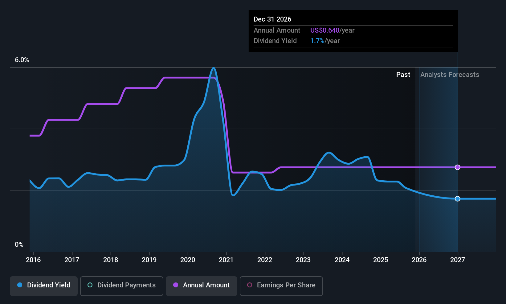Enable the Dividend Payments series
This screenshot has width=506, height=304.
[121, 285]
